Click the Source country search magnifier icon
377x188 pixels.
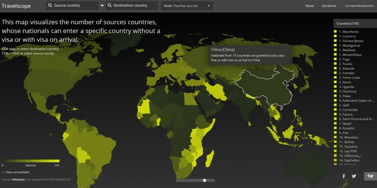[50, 6]
